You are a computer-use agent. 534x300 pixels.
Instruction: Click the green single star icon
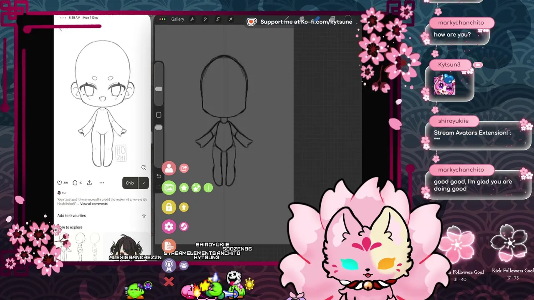(184, 188)
